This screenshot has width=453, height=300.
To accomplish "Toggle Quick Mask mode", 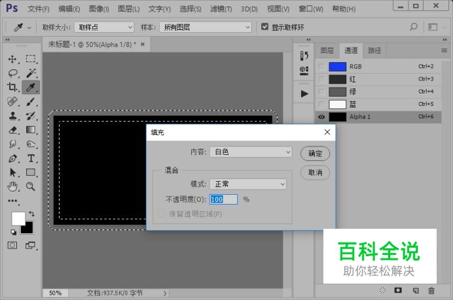I will click(12, 246).
